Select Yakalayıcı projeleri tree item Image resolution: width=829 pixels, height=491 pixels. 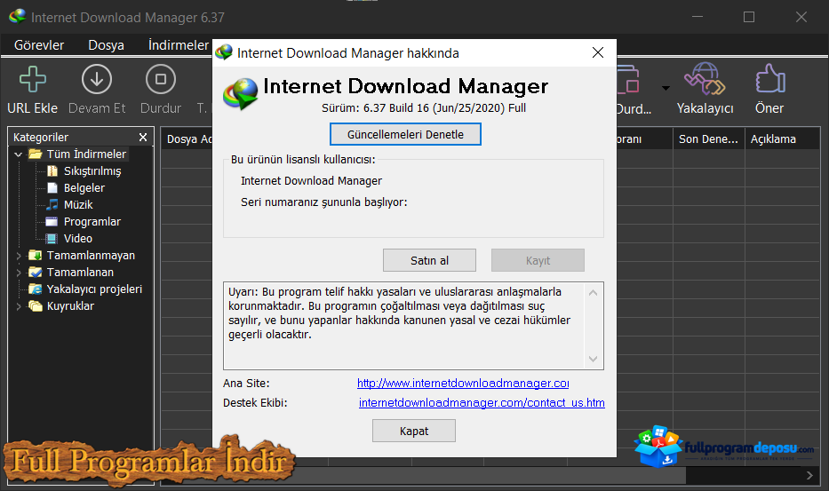94,289
